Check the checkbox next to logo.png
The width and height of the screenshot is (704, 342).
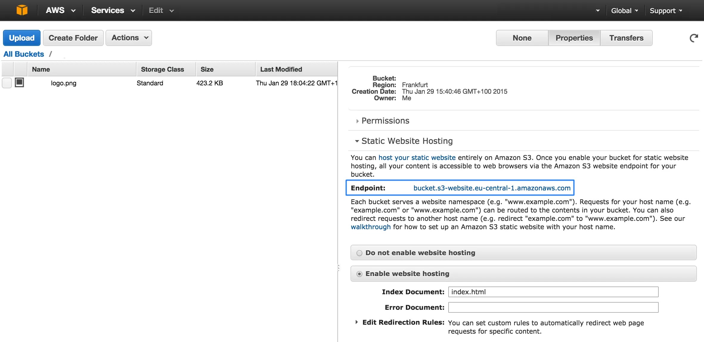(7, 83)
